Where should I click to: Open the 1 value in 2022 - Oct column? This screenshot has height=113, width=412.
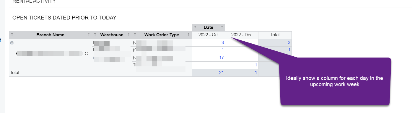(222, 50)
